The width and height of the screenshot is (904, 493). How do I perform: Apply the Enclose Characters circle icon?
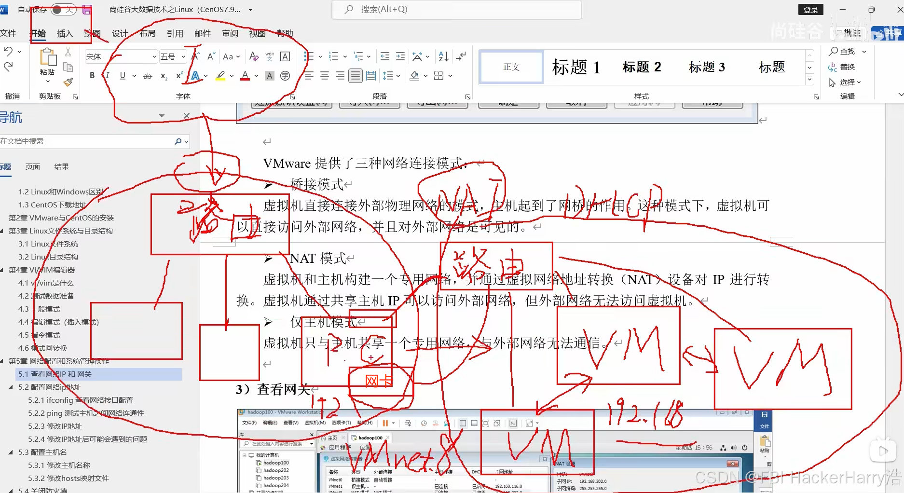point(285,76)
